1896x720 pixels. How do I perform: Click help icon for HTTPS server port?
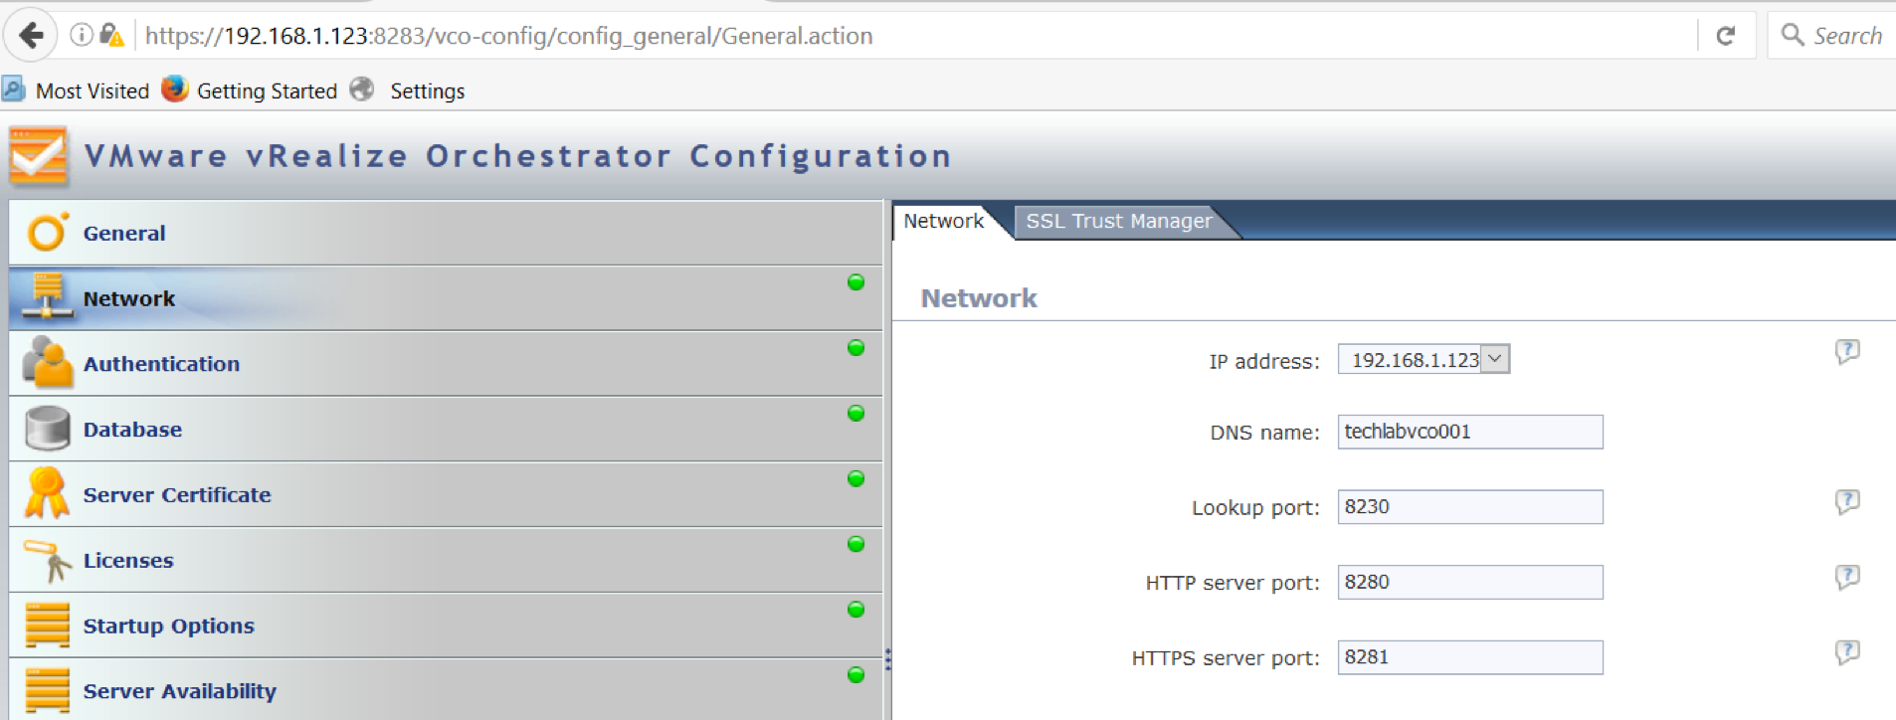(1847, 652)
